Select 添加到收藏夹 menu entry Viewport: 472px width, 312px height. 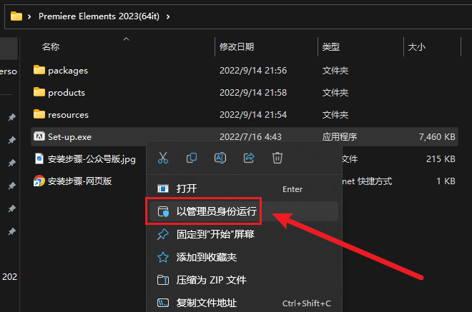244,257
